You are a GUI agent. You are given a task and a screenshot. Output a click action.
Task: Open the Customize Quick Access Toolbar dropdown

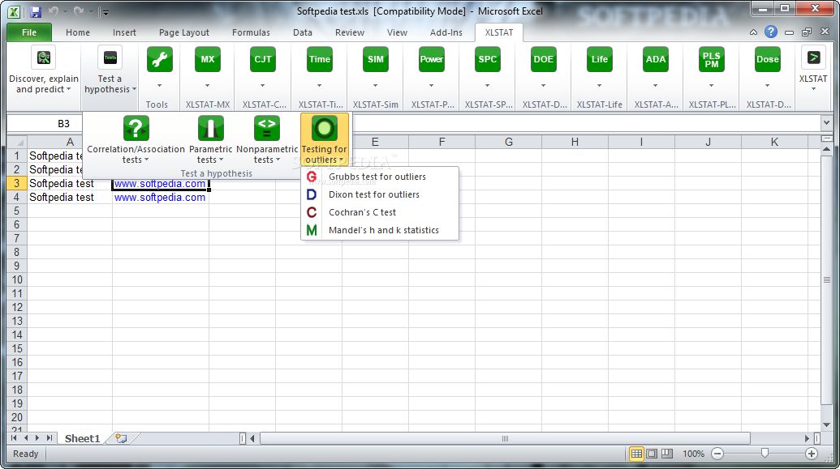click(106, 12)
